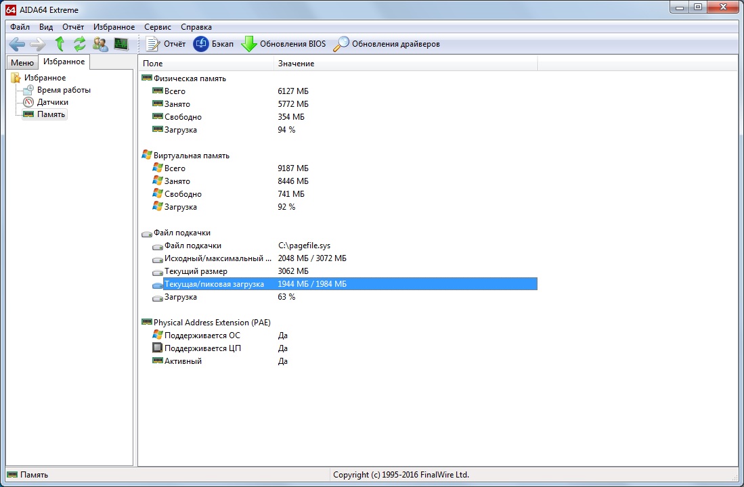Click the Поле column header
Viewport: 744px width, 487px height.
click(x=206, y=64)
